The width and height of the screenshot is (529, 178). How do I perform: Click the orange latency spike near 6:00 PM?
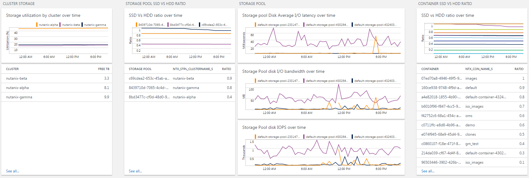click(376, 37)
